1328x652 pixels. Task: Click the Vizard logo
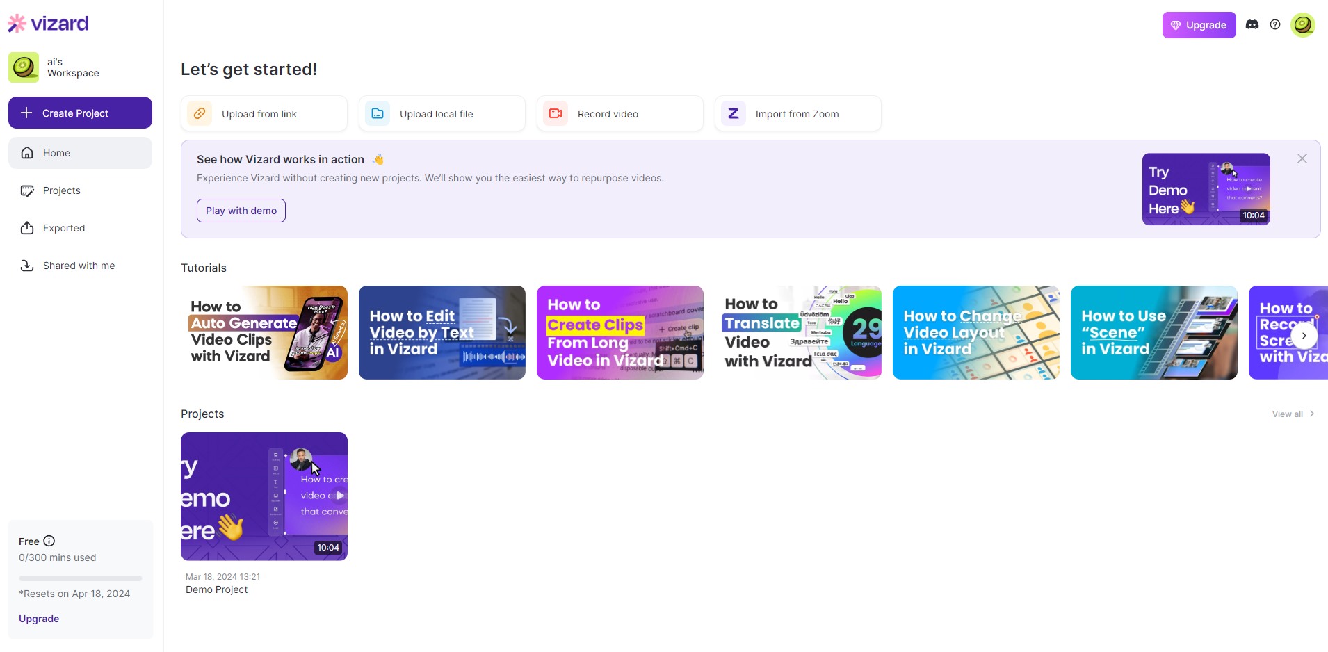point(48,24)
